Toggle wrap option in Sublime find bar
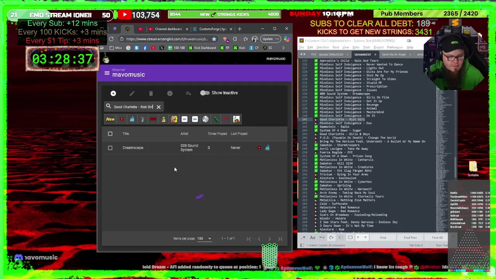496x279 pixels. pyautogui.click(x=331, y=238)
